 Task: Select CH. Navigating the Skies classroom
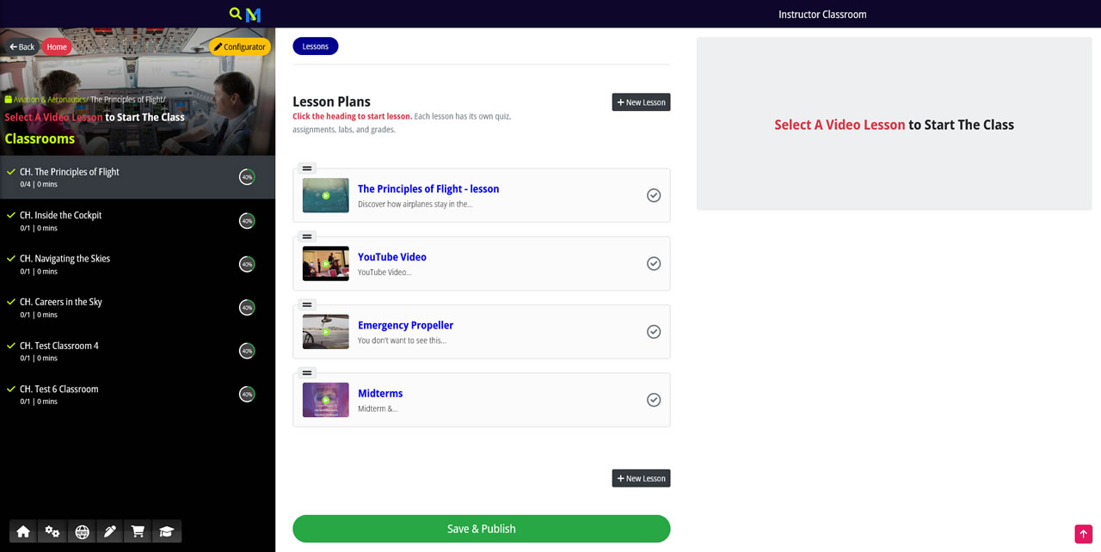(138, 264)
